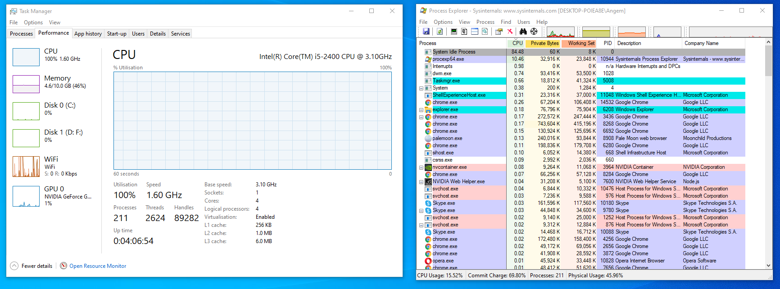Viewport: 780px width, 289px height.
Task: Open Task Manager's Options menu
Action: (x=33, y=22)
